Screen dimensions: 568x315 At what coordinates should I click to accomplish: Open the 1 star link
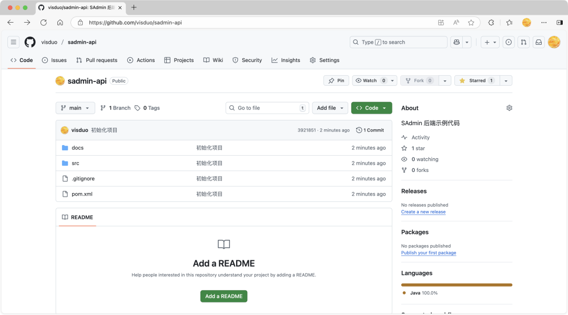[413, 148]
